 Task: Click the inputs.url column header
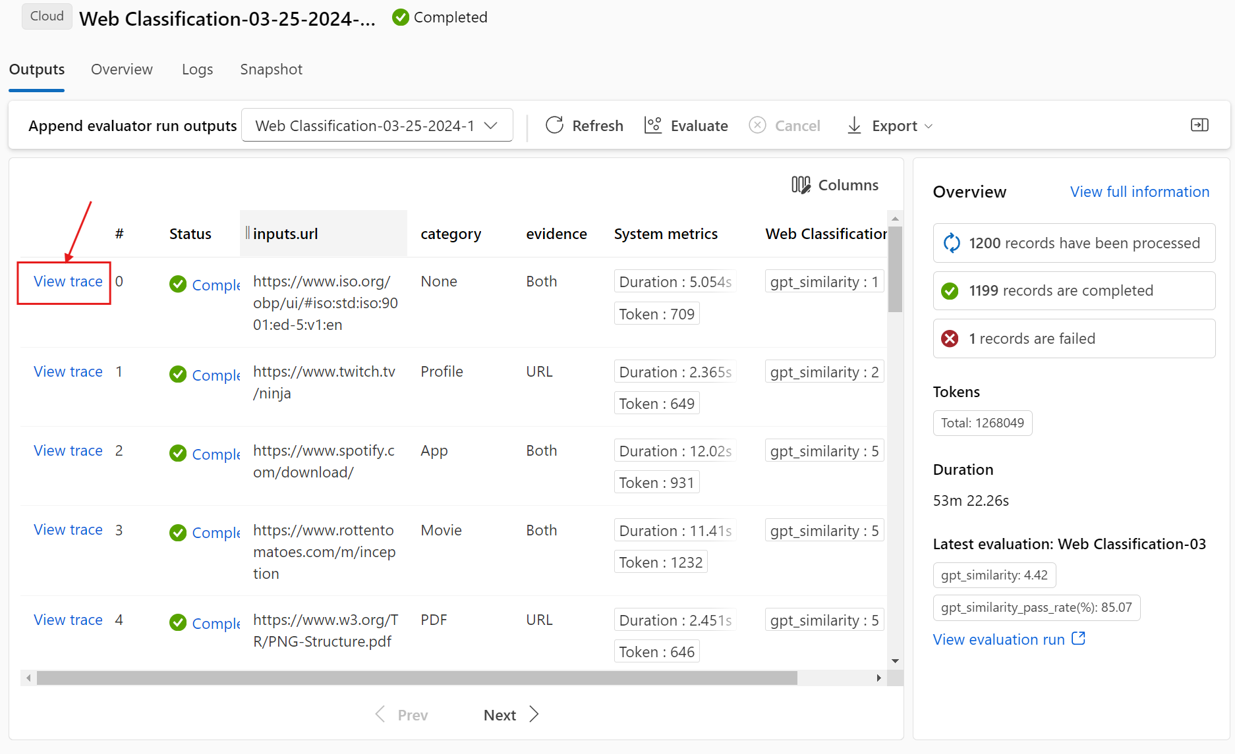point(285,234)
